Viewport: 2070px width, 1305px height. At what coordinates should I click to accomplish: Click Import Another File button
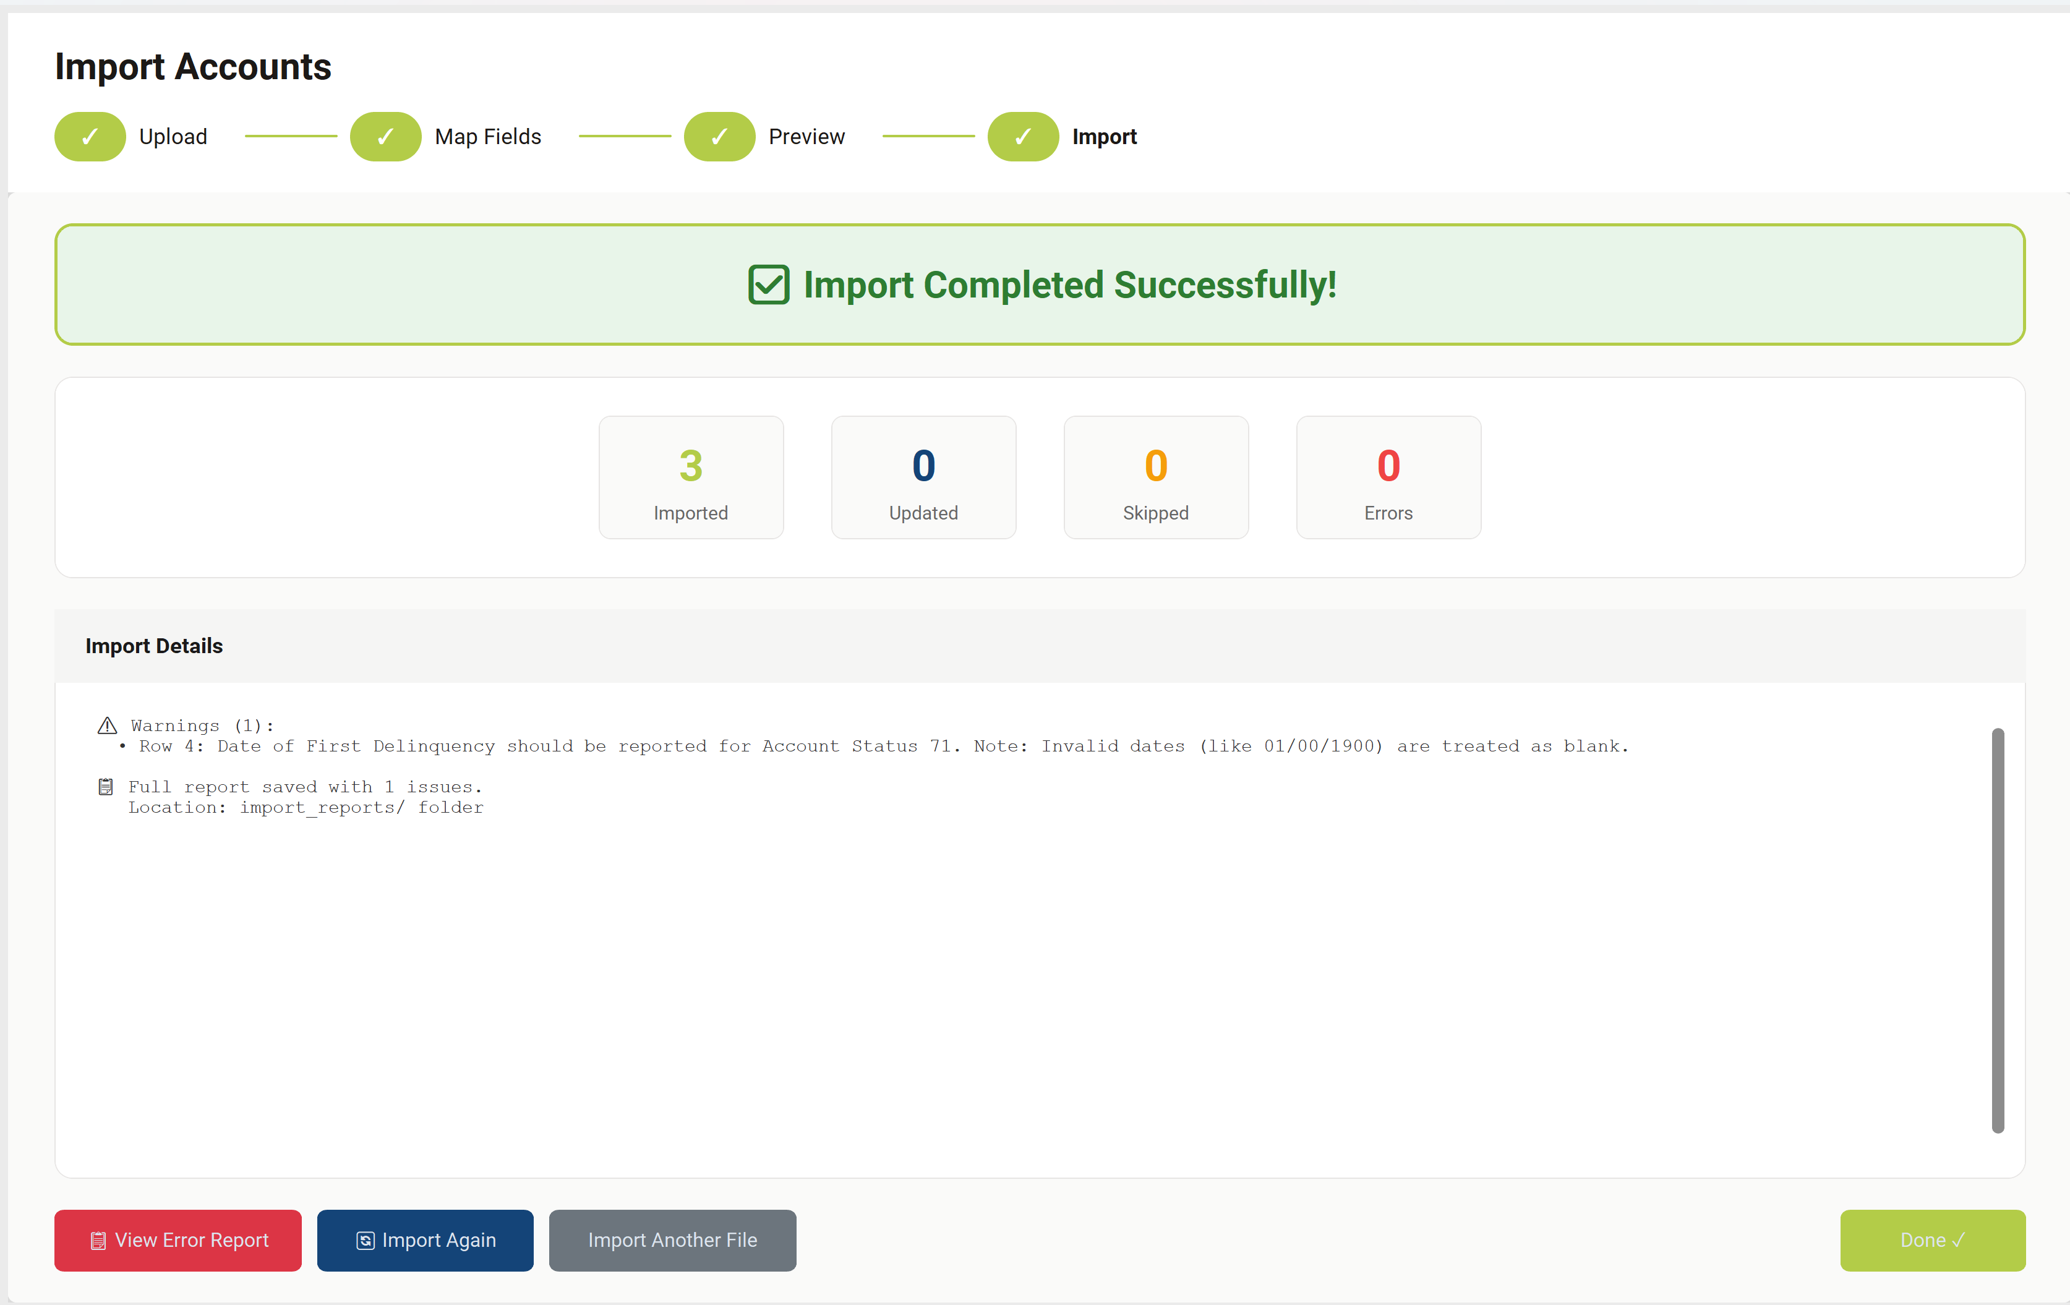[x=672, y=1239]
